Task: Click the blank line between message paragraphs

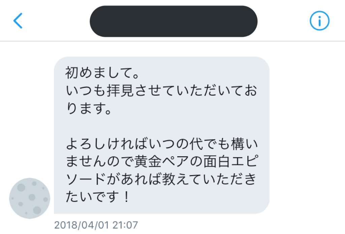Action: pos(162,126)
